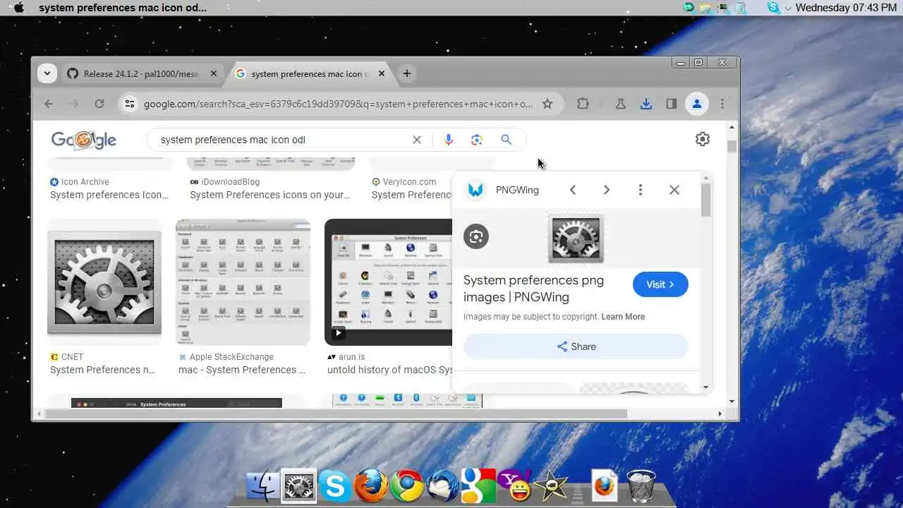Open the tab search dropdown in Chrome

point(47,73)
